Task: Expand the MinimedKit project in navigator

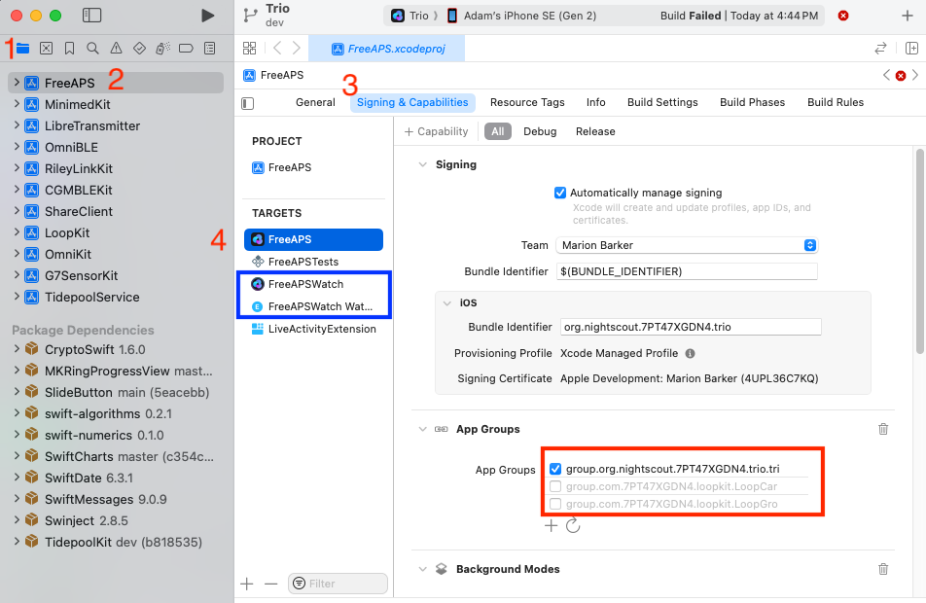Action: [18, 104]
